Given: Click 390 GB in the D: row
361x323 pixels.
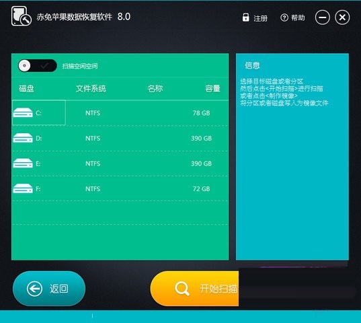Looking at the screenshot, I should [x=201, y=138].
